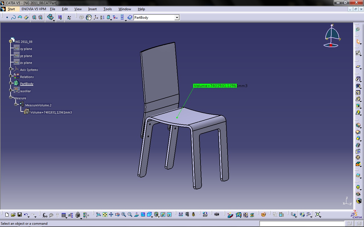Click the Capture camera icon
364x227 pixels.
217,215
